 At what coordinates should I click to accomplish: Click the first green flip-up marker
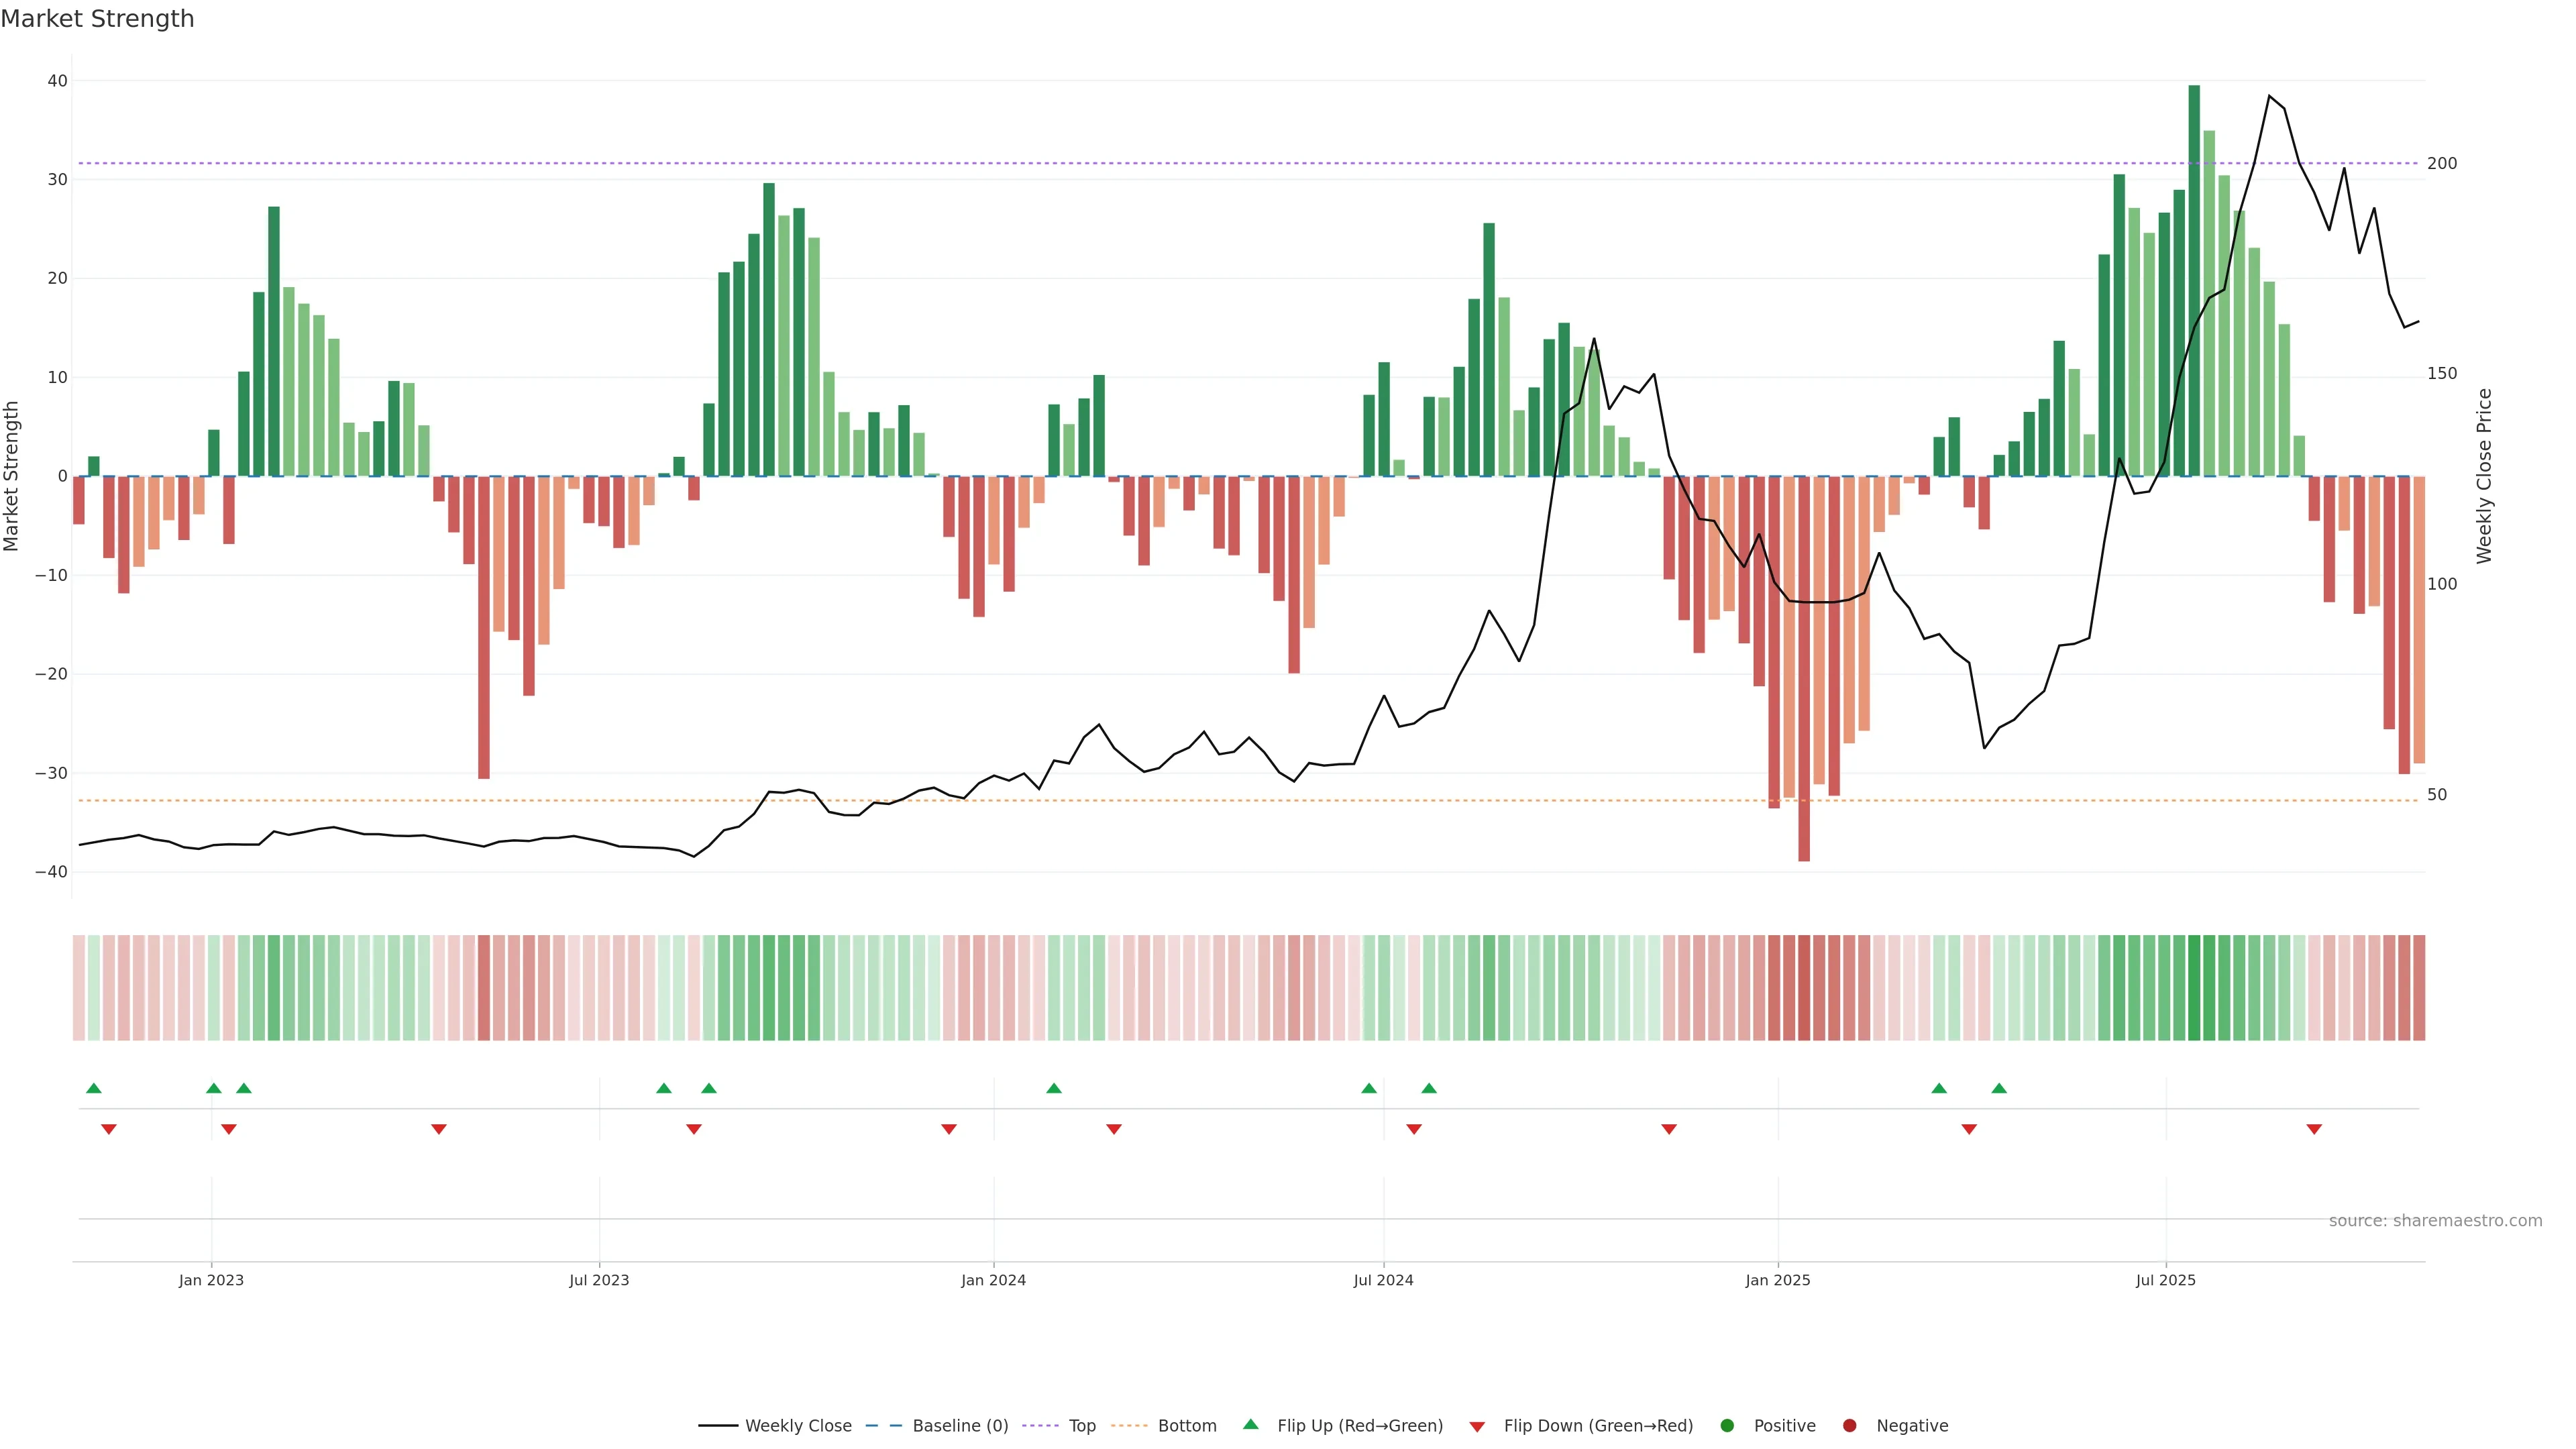pyautogui.click(x=94, y=1088)
